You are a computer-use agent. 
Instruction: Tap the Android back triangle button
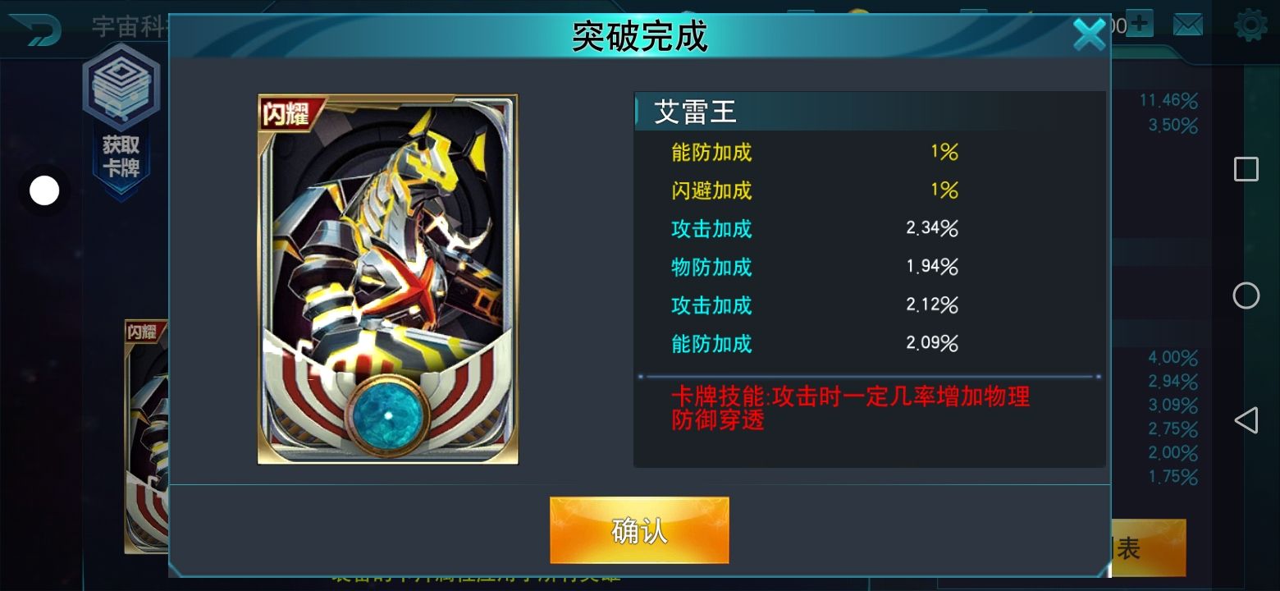[1246, 420]
